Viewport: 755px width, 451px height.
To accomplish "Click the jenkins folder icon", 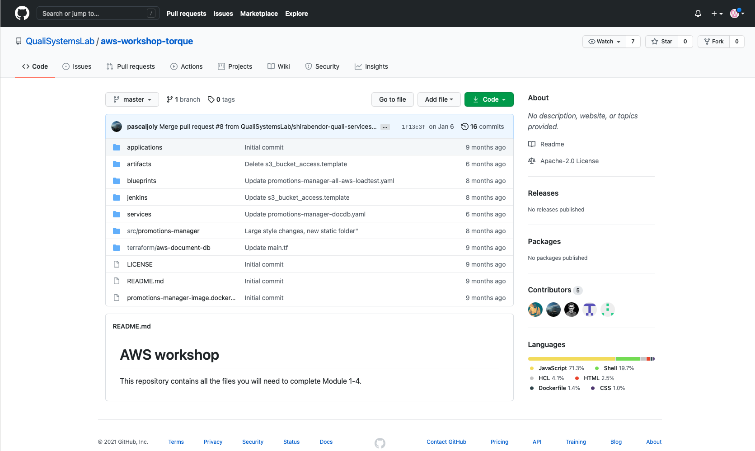I will (x=117, y=197).
